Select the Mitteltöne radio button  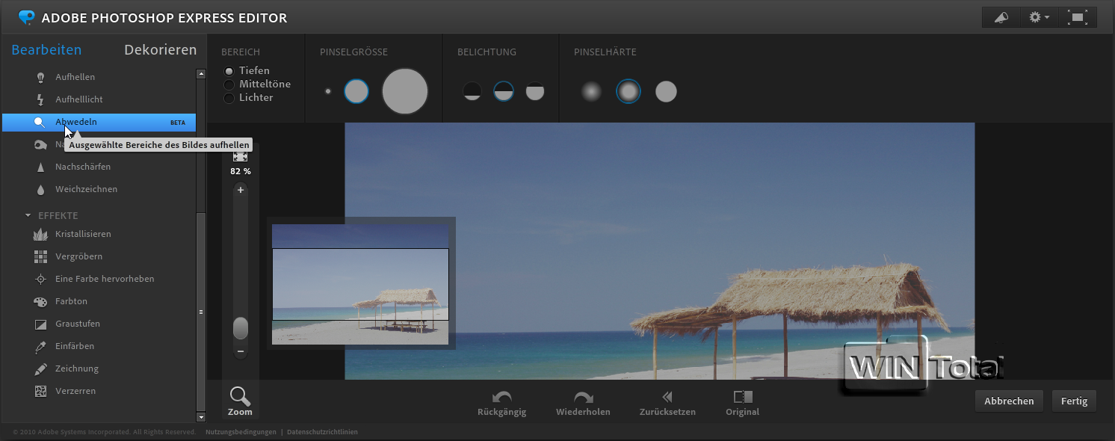[229, 84]
